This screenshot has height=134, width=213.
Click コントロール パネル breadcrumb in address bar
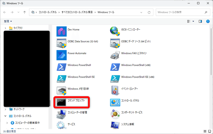point(48,12)
